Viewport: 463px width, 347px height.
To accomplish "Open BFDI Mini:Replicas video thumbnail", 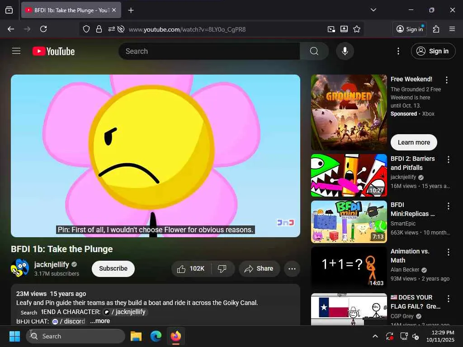I will [x=349, y=222].
